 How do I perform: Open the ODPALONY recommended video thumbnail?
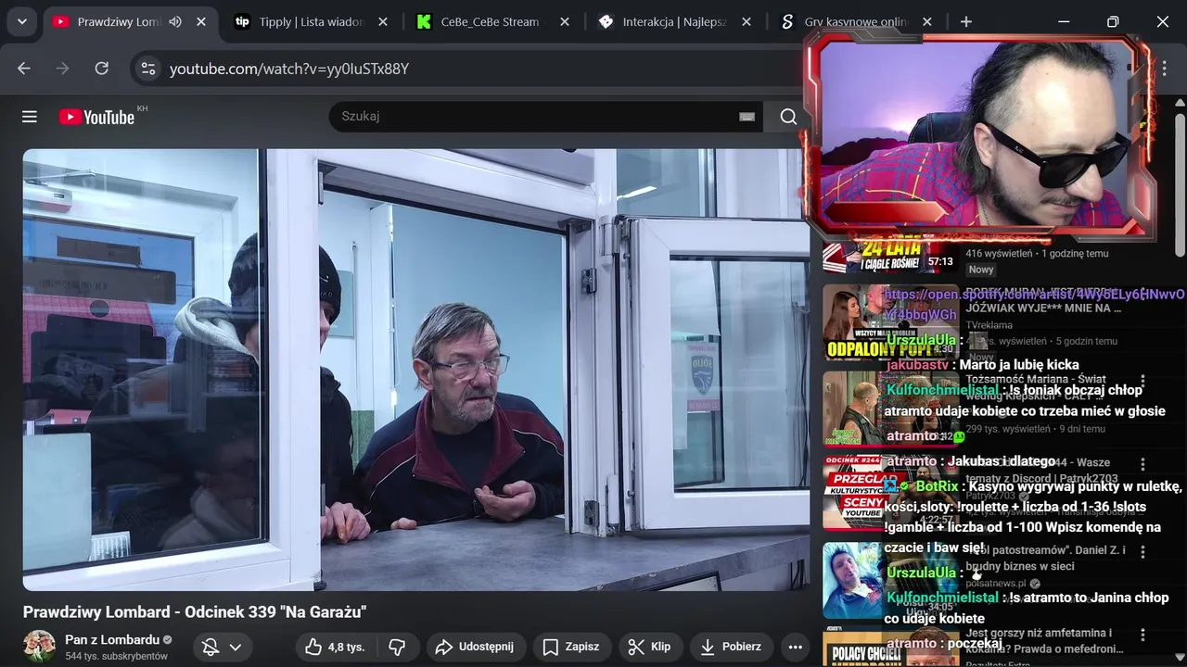coord(890,321)
